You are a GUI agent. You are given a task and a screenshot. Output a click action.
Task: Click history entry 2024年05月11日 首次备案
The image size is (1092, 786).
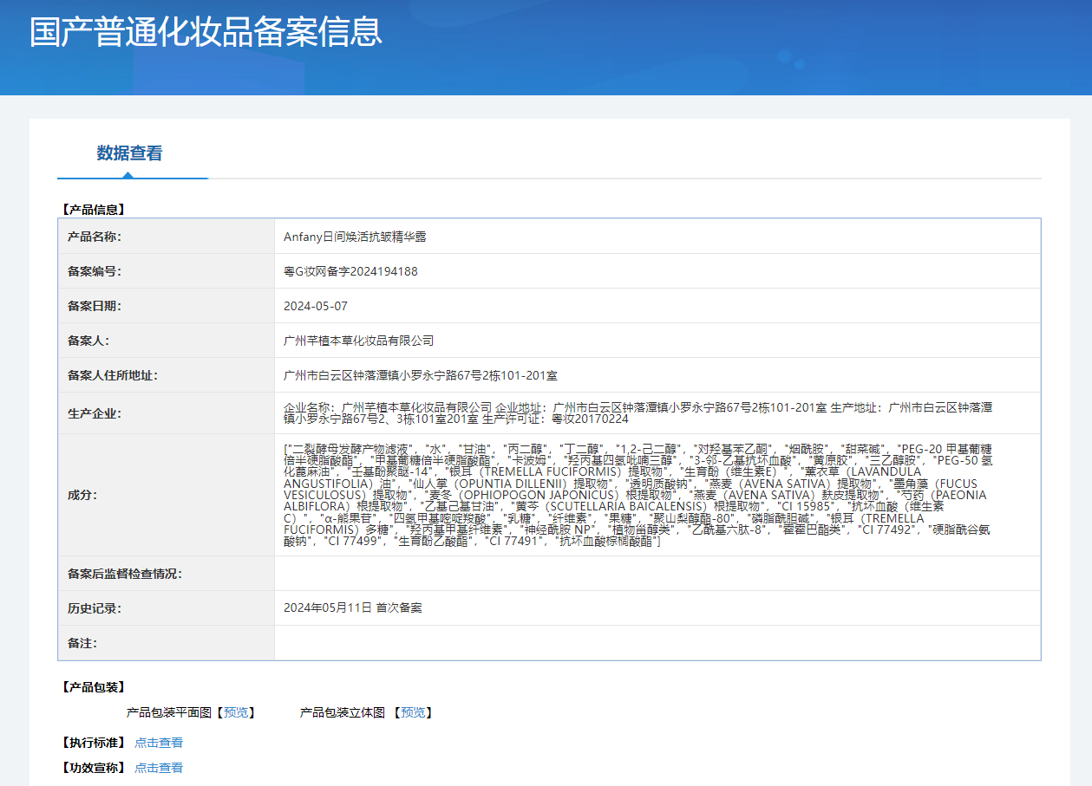352,608
